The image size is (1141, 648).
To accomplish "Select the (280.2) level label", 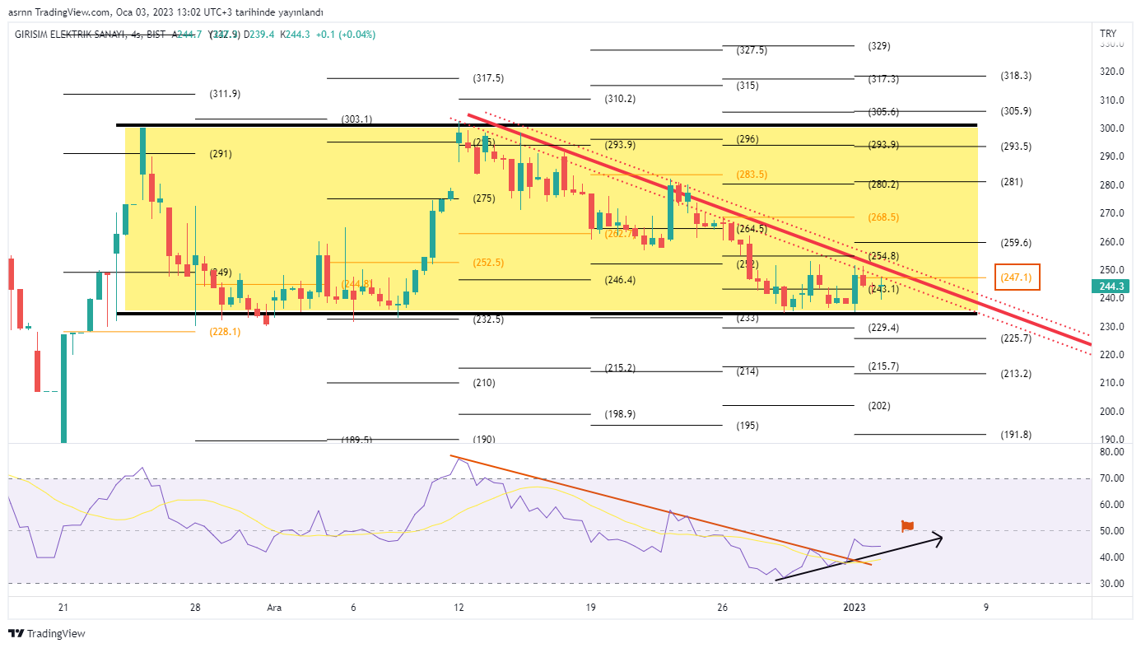I will [884, 184].
